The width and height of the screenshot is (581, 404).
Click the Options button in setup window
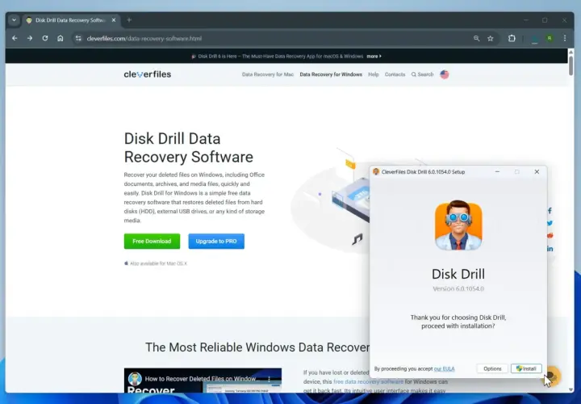tap(492, 368)
